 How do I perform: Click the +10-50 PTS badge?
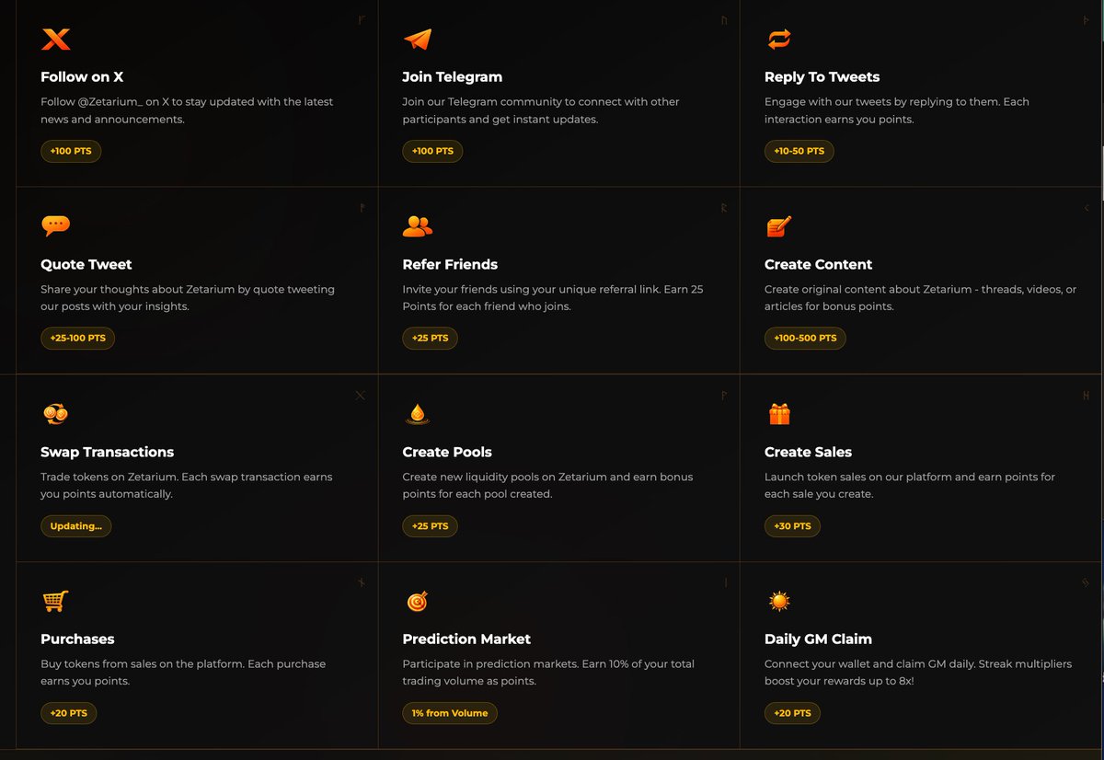coord(799,151)
